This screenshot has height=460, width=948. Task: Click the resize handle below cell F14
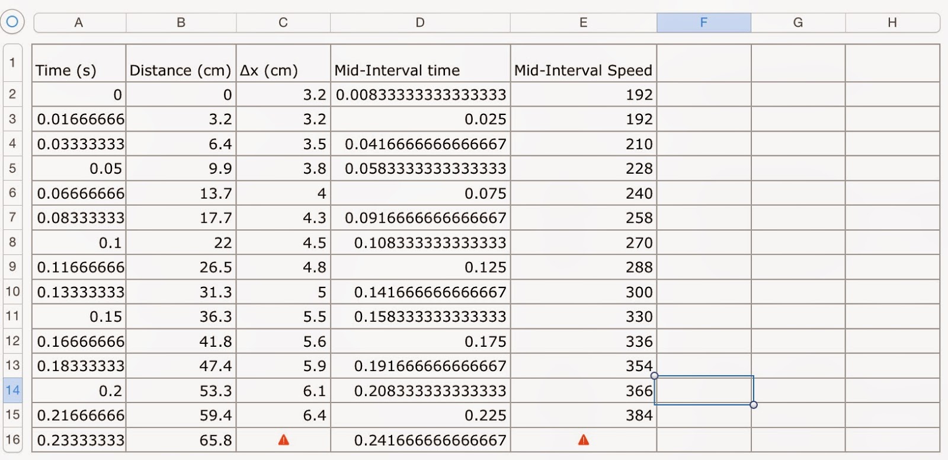pos(754,405)
